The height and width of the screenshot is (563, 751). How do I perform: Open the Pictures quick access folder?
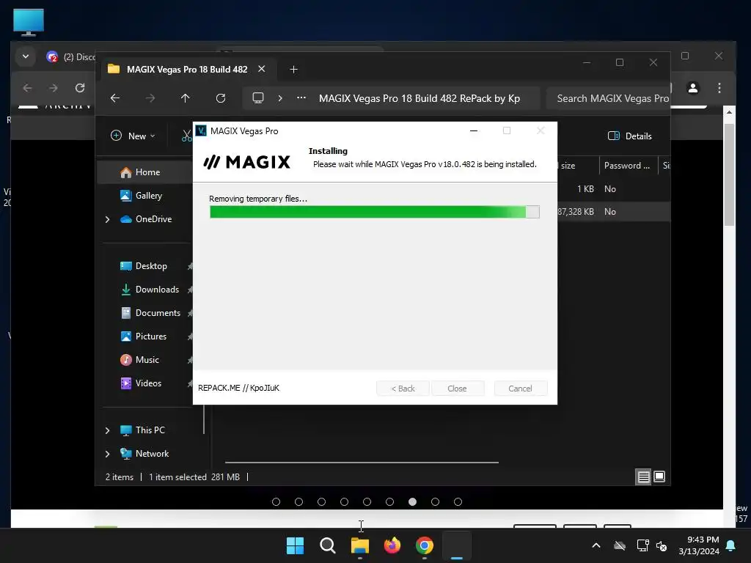(x=151, y=336)
